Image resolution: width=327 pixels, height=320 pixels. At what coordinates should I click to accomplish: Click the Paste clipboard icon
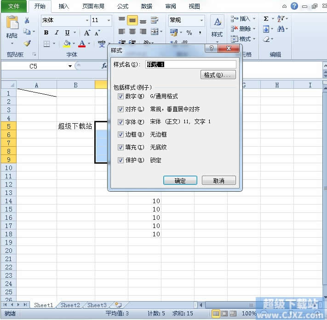[x=12, y=23]
